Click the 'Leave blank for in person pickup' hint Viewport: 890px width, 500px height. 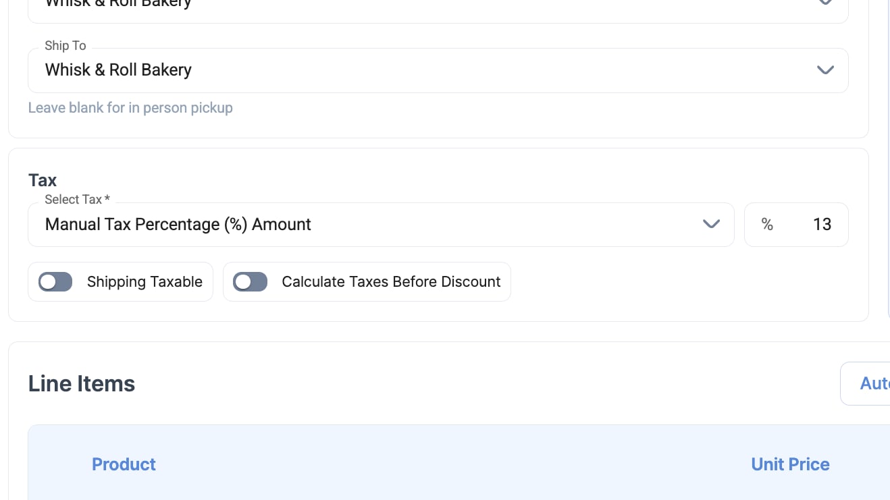tap(130, 108)
